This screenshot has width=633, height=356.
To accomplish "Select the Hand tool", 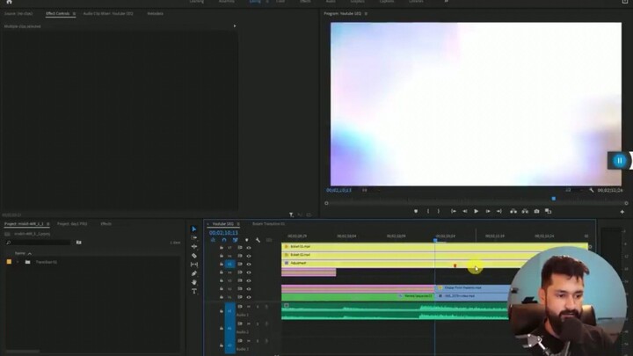I will [193, 282].
